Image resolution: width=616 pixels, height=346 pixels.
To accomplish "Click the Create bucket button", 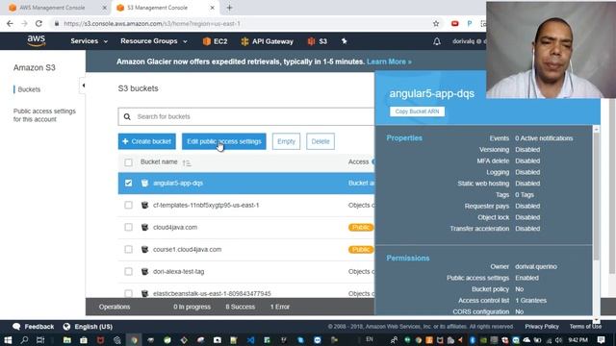I will click(147, 141).
